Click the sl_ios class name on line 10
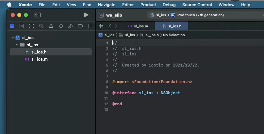Image resolution: width=264 pixels, height=134 pixels. [x=146, y=93]
